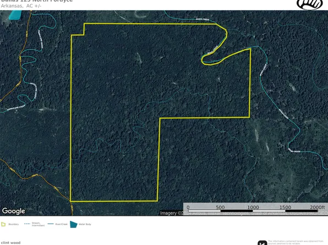Click the yellow Boundary legend symbol
The image size is (328, 245).
(3, 224)
